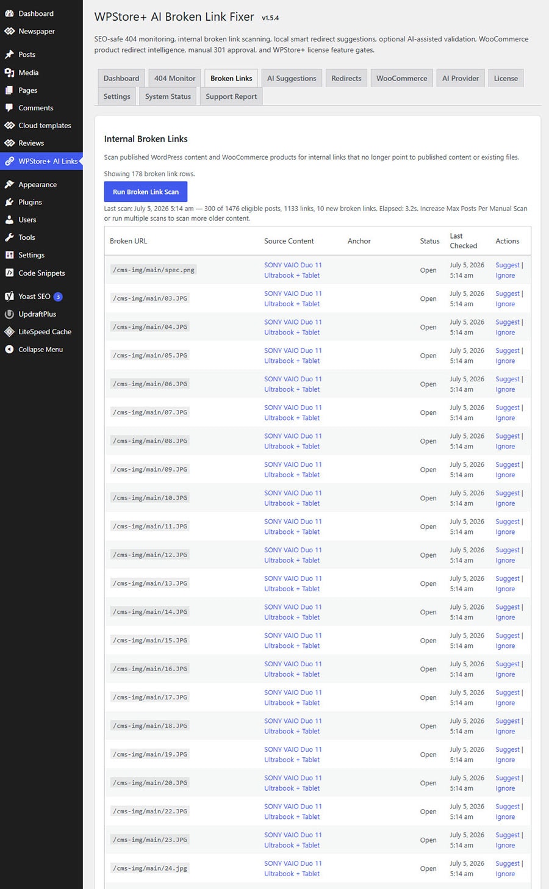
Task: Click the Yoast SEO notification badge
Action: coord(58,297)
